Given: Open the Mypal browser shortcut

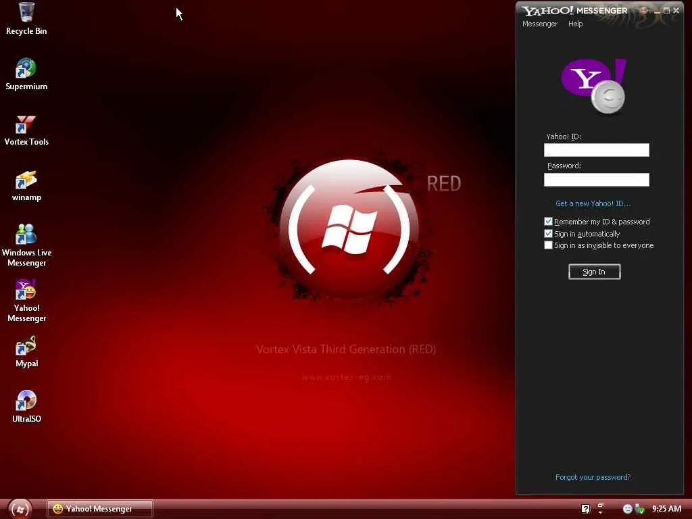Looking at the screenshot, I should 26,351.
